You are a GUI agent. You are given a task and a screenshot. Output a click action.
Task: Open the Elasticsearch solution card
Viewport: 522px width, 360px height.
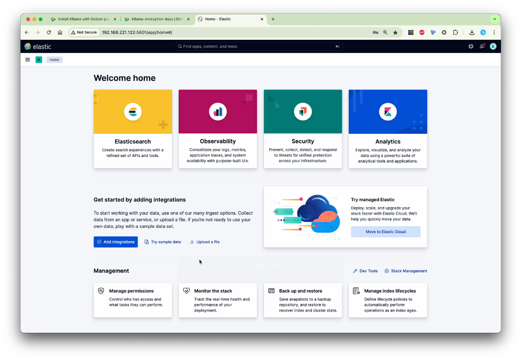(x=133, y=129)
